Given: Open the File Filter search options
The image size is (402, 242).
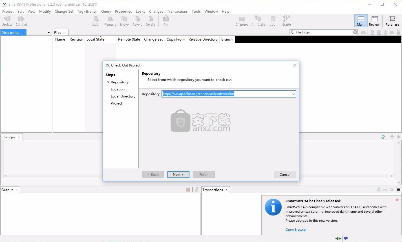Looking at the screenshot, I should point(292,32).
